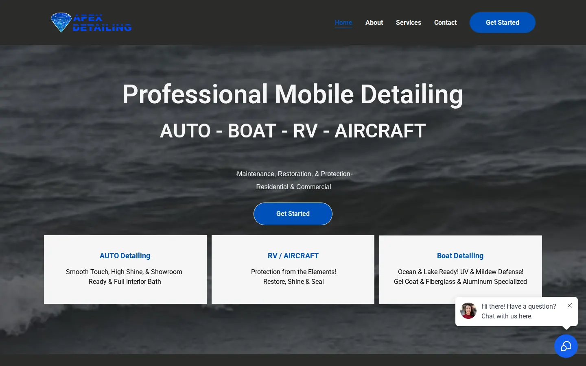
Task: Close the chat greeting popup
Action: click(570, 305)
